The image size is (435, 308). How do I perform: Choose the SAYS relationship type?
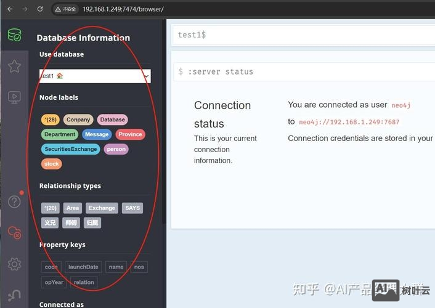tap(132, 208)
